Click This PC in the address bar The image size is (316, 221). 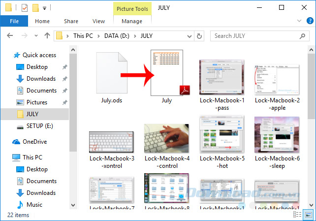(83, 36)
